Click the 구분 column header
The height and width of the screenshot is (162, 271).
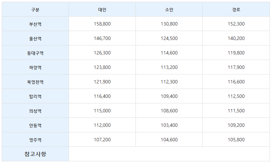coord(35,10)
